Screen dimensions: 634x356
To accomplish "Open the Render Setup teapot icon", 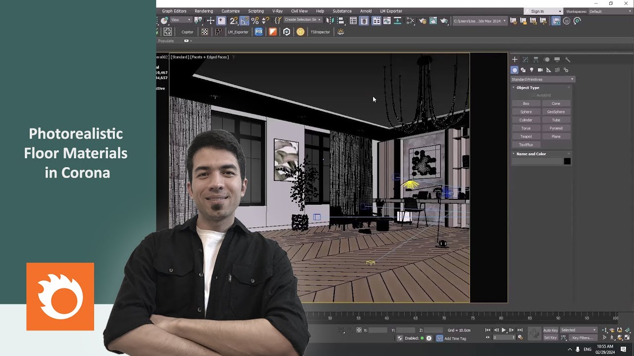I will click(x=423, y=21).
